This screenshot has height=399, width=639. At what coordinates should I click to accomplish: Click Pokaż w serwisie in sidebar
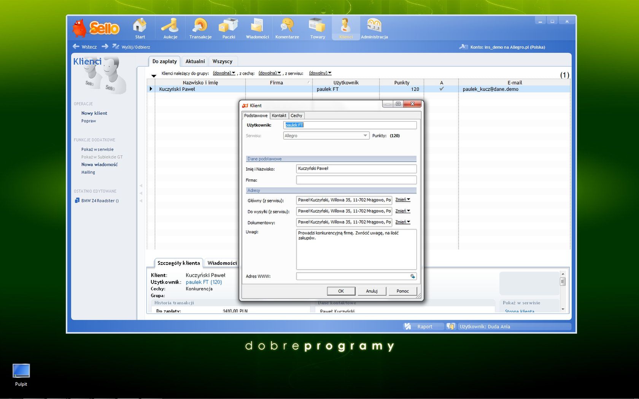click(97, 149)
